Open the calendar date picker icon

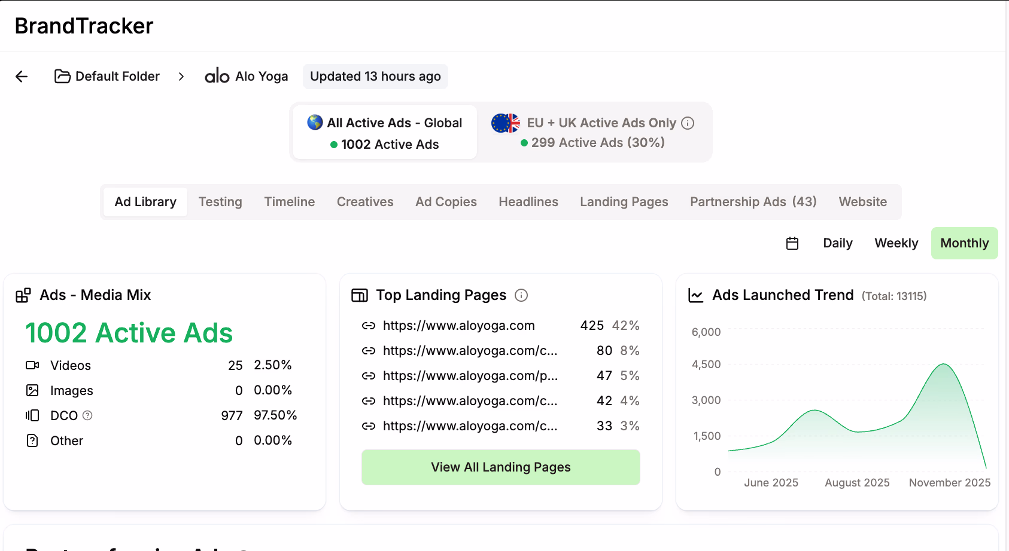792,243
